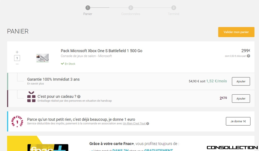Open éco-part help question mark icon
The image size is (259, 151).
[x=248, y=56]
